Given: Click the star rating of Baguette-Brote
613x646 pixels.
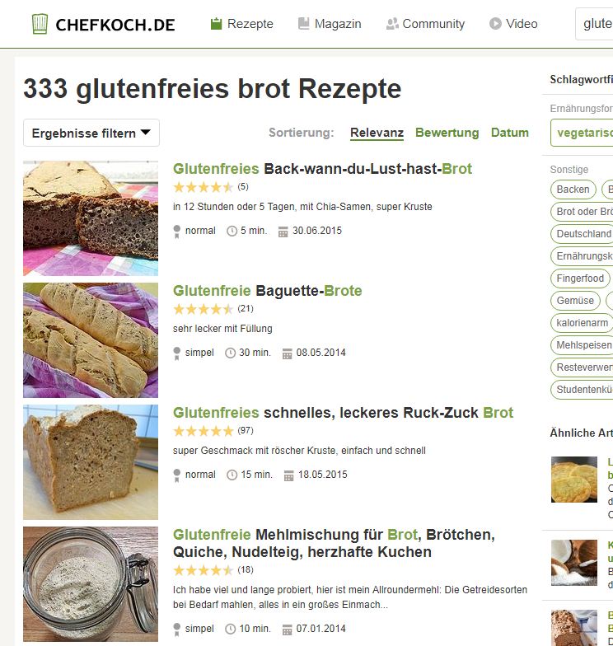Looking at the screenshot, I should point(204,309).
